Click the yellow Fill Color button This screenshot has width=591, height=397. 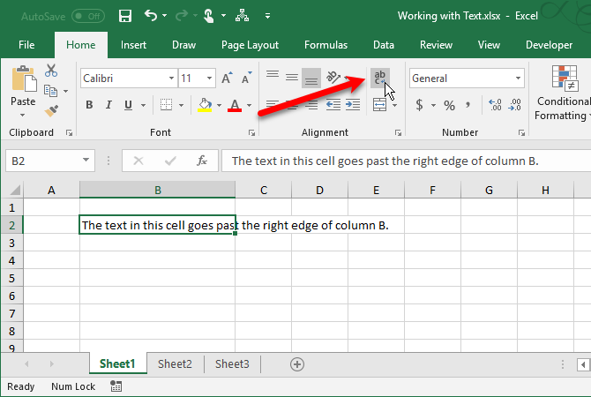point(205,106)
